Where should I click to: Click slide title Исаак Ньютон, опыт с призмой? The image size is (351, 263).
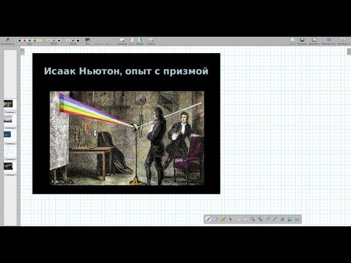(126, 71)
